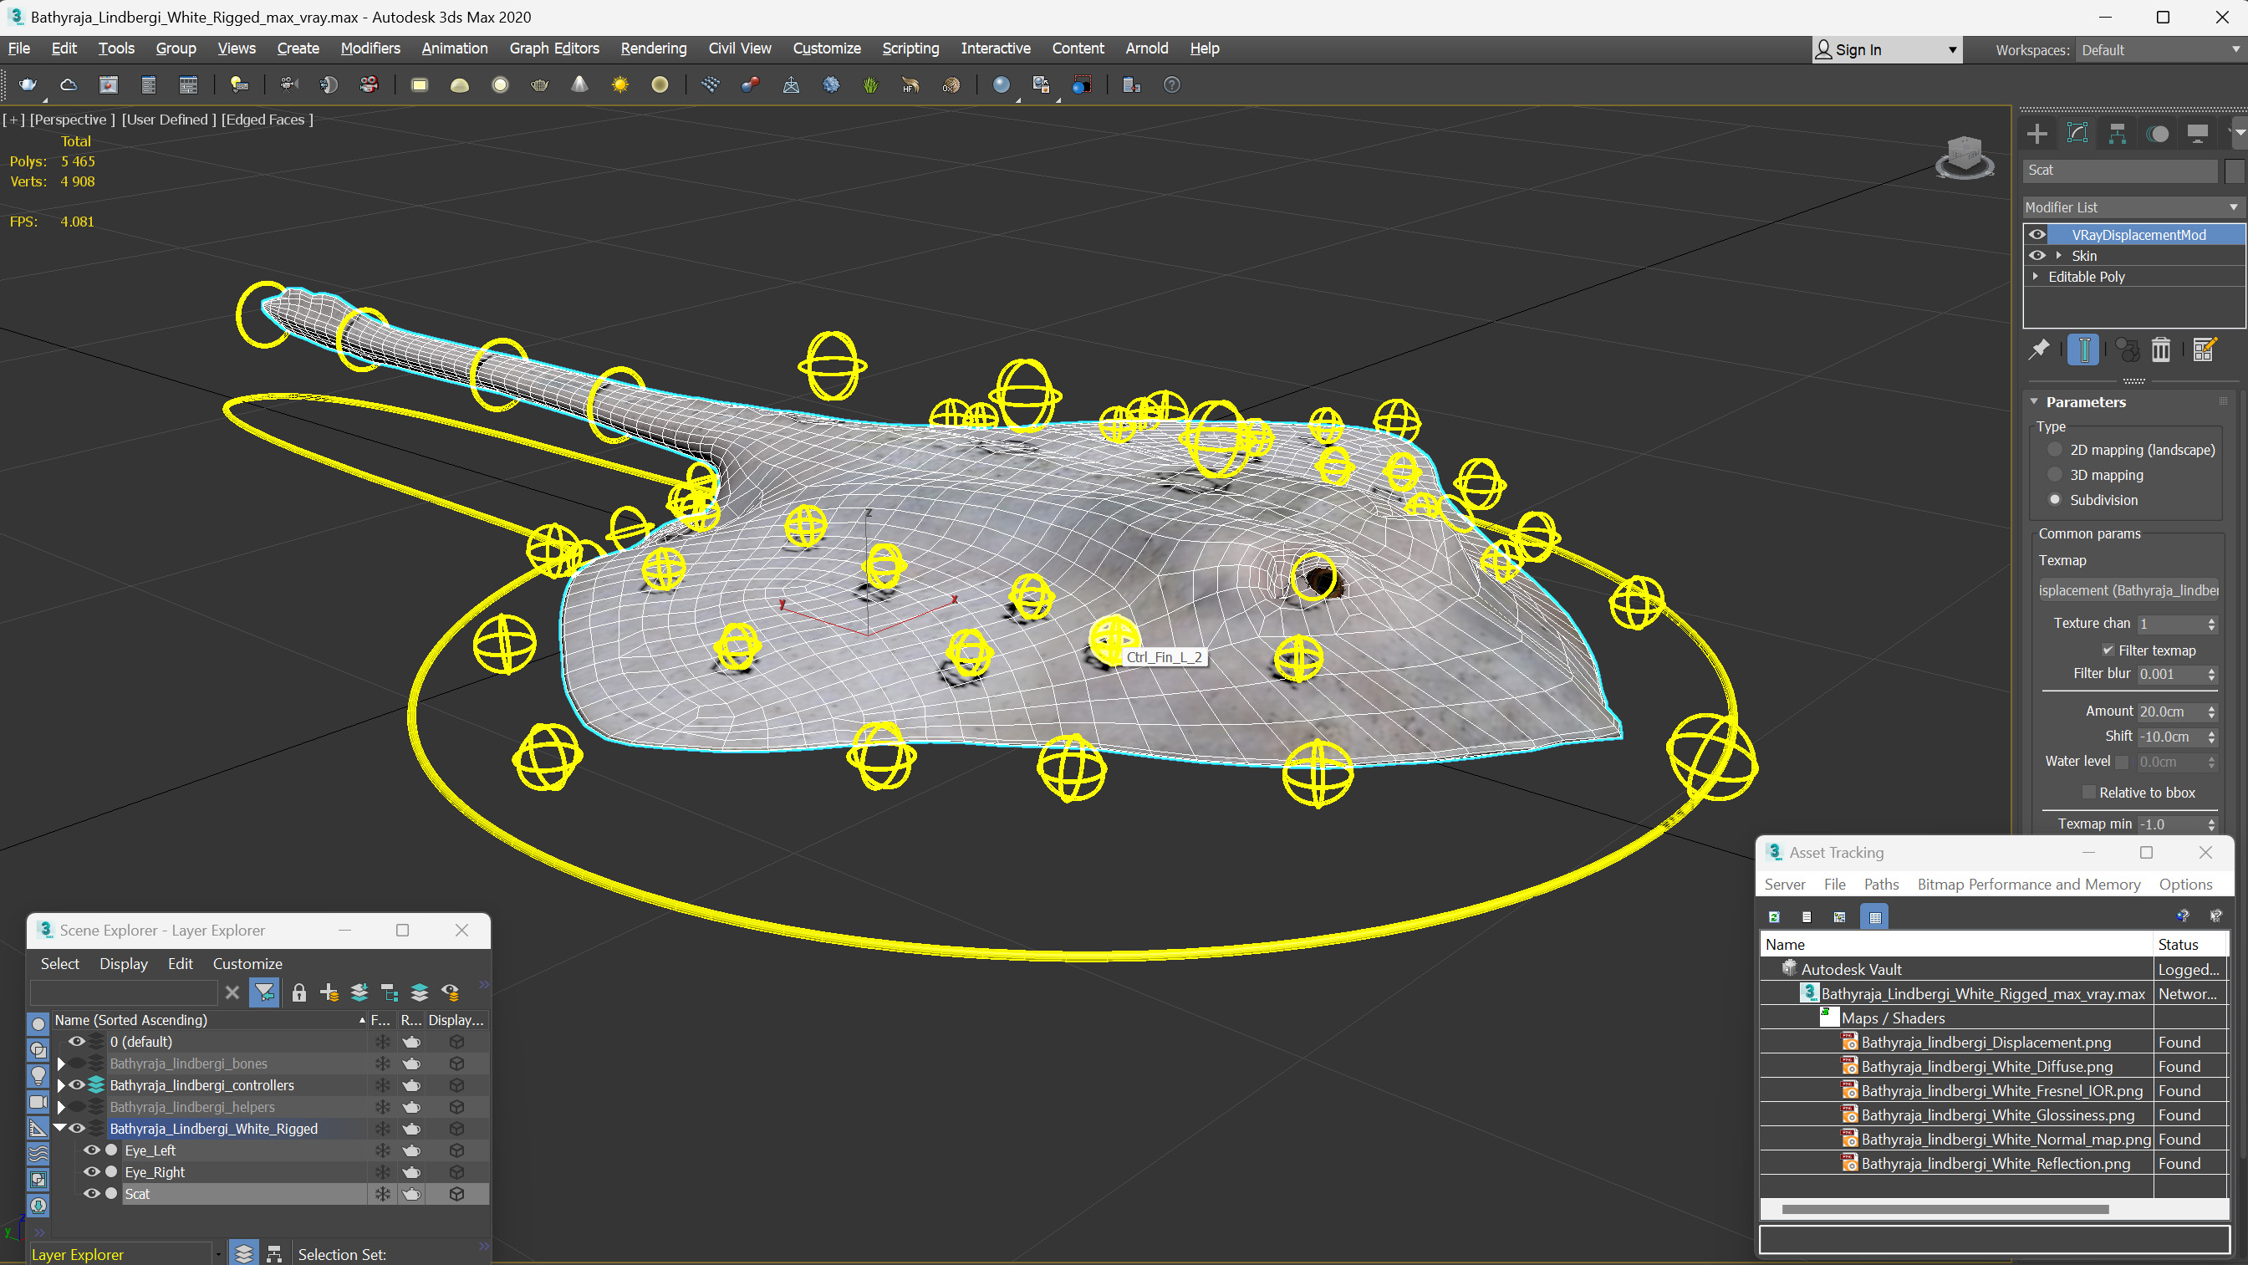This screenshot has height=1265, width=2248.
Task: Click the lock icon in Scene Explorer toolbar
Action: 298,992
